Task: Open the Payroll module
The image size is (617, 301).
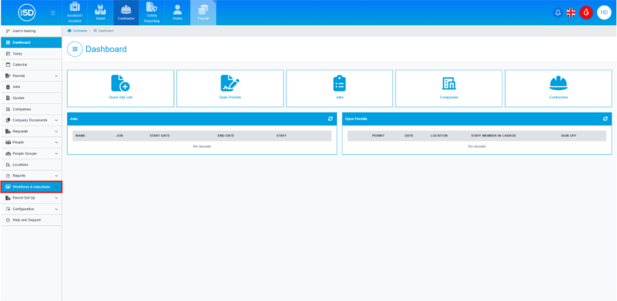Action: pyautogui.click(x=202, y=12)
